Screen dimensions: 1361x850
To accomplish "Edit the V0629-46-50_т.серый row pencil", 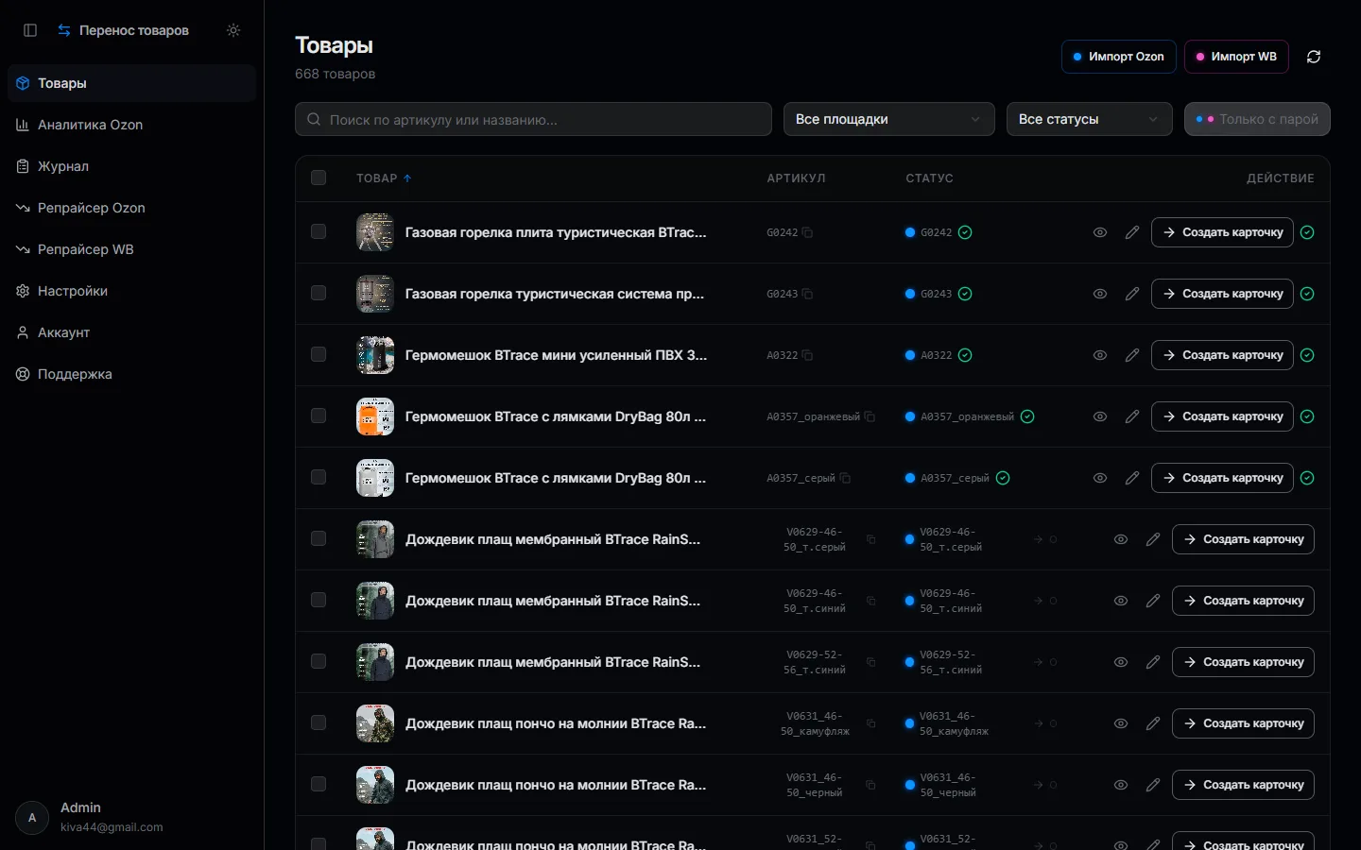I will 1153,539.
